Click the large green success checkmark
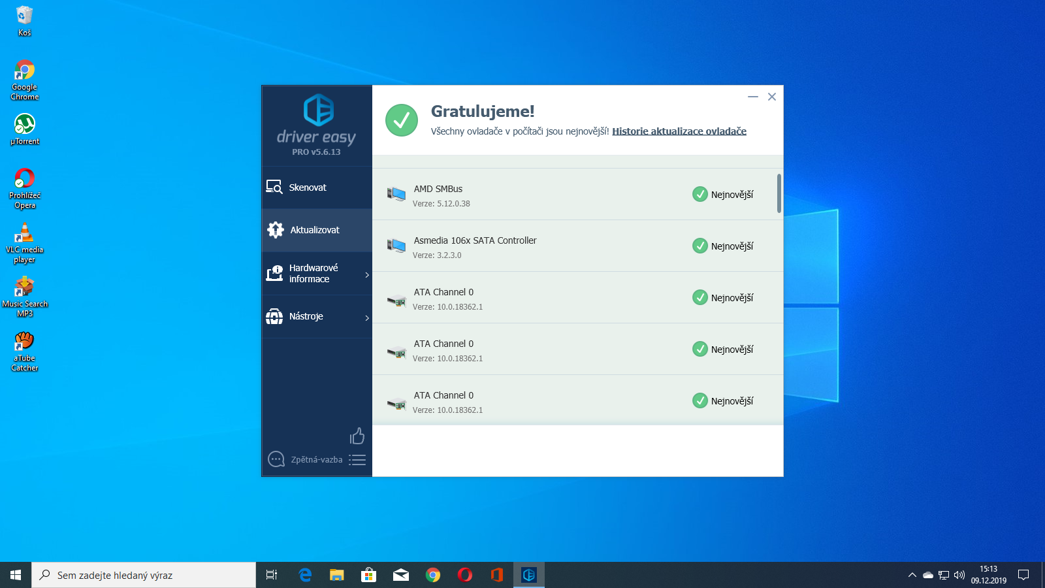1045x588 pixels. coord(402,120)
